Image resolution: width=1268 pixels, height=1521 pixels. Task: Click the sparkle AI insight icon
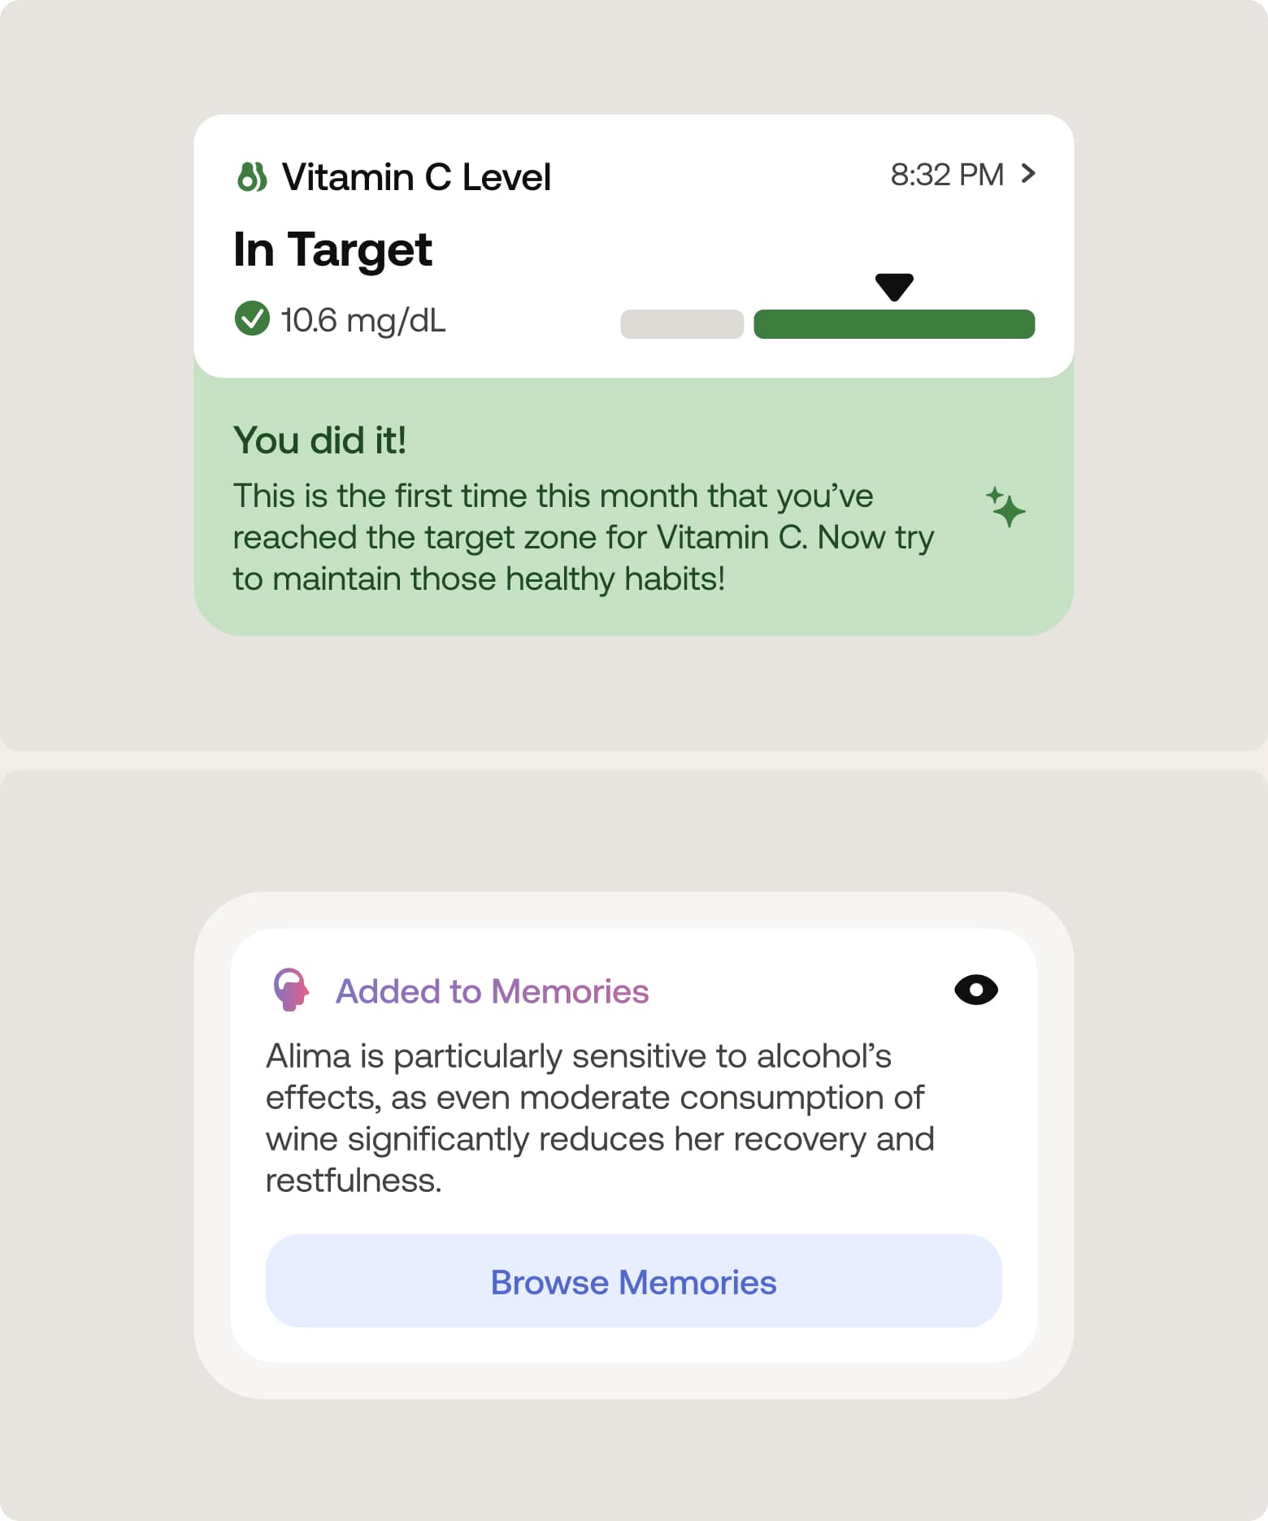pyautogui.click(x=1005, y=507)
